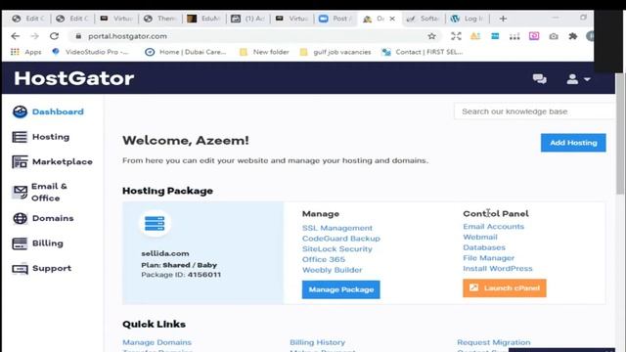Switch to the Post browser tab
The height and width of the screenshot is (352, 626).
point(336,19)
